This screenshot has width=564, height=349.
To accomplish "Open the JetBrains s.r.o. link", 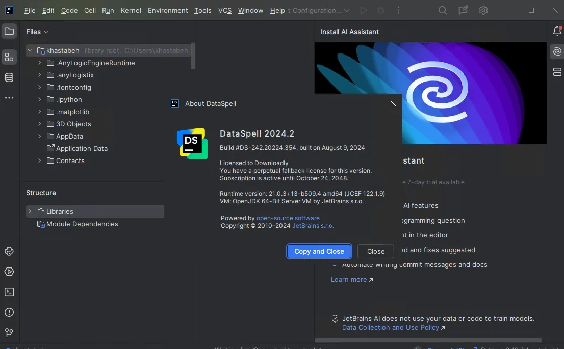I will click(x=313, y=226).
